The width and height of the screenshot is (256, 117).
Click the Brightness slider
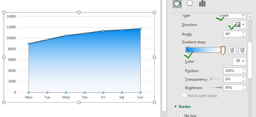[216, 88]
